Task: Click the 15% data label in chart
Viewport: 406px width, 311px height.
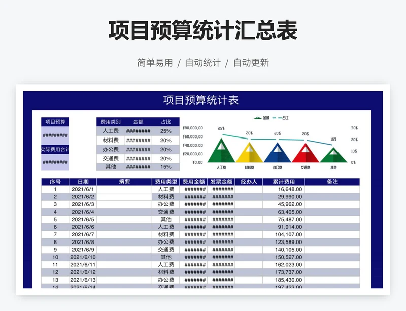Action: point(333,140)
